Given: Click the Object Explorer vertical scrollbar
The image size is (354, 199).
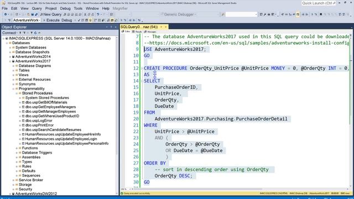Looking at the screenshot, I should 117,115.
